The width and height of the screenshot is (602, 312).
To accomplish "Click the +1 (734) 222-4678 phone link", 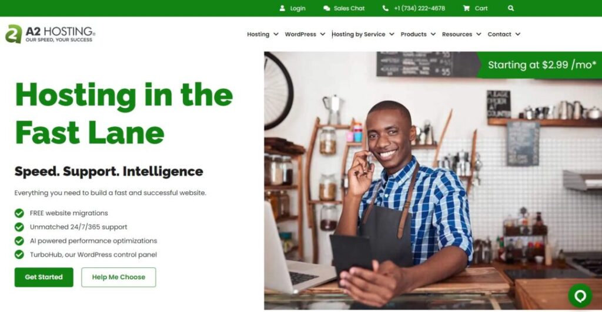I will coord(419,8).
